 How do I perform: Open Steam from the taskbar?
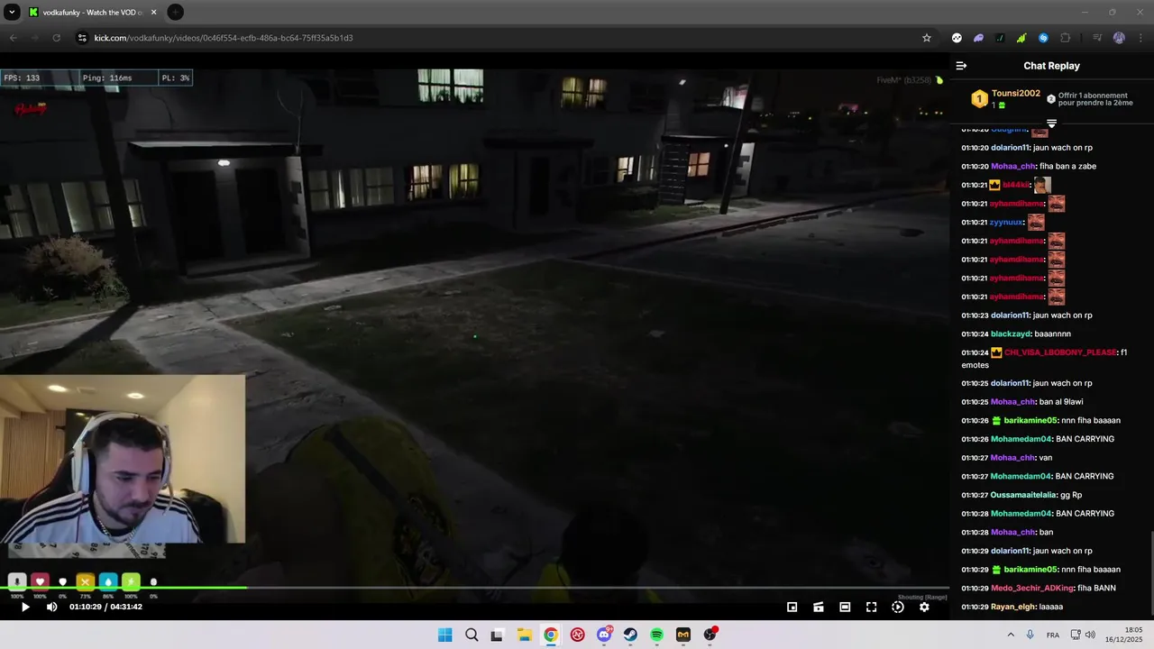(x=630, y=635)
